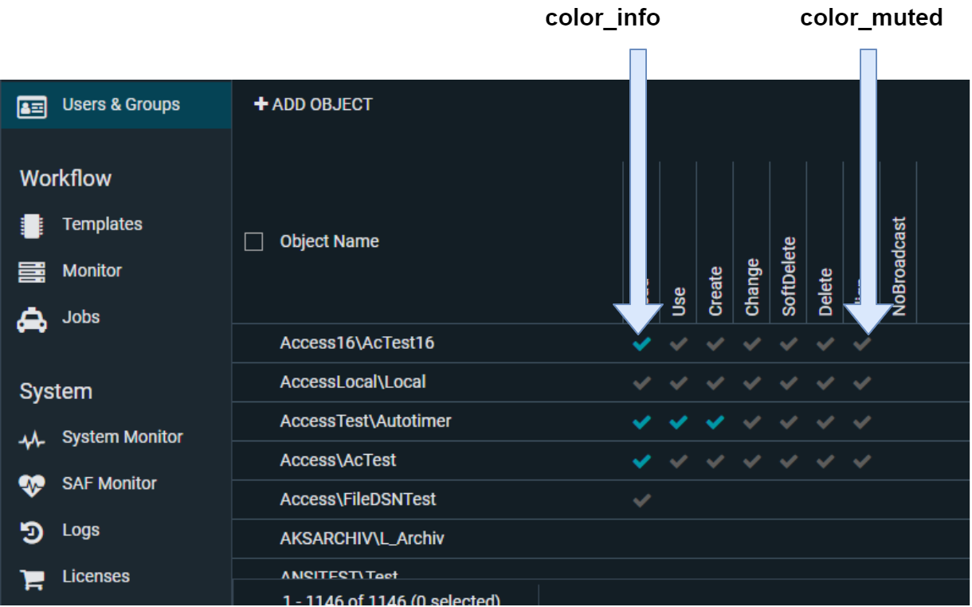The image size is (972, 607).
Task: Click the ADD OBJECT button
Action: click(x=313, y=104)
